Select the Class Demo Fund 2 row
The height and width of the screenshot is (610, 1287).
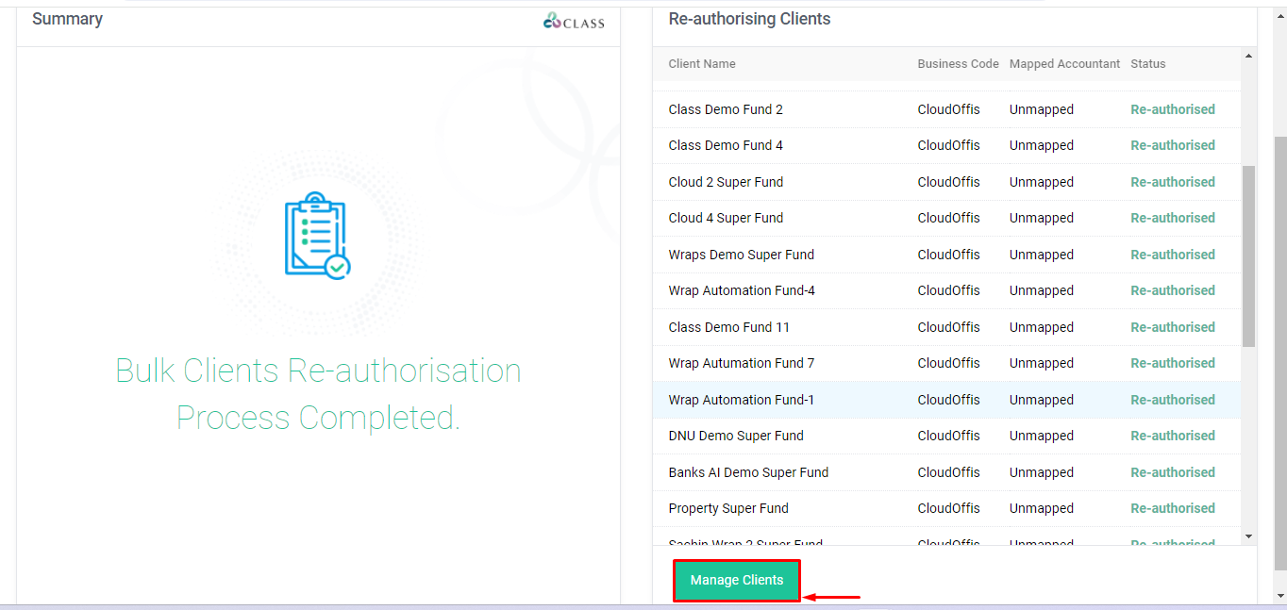[x=946, y=109]
